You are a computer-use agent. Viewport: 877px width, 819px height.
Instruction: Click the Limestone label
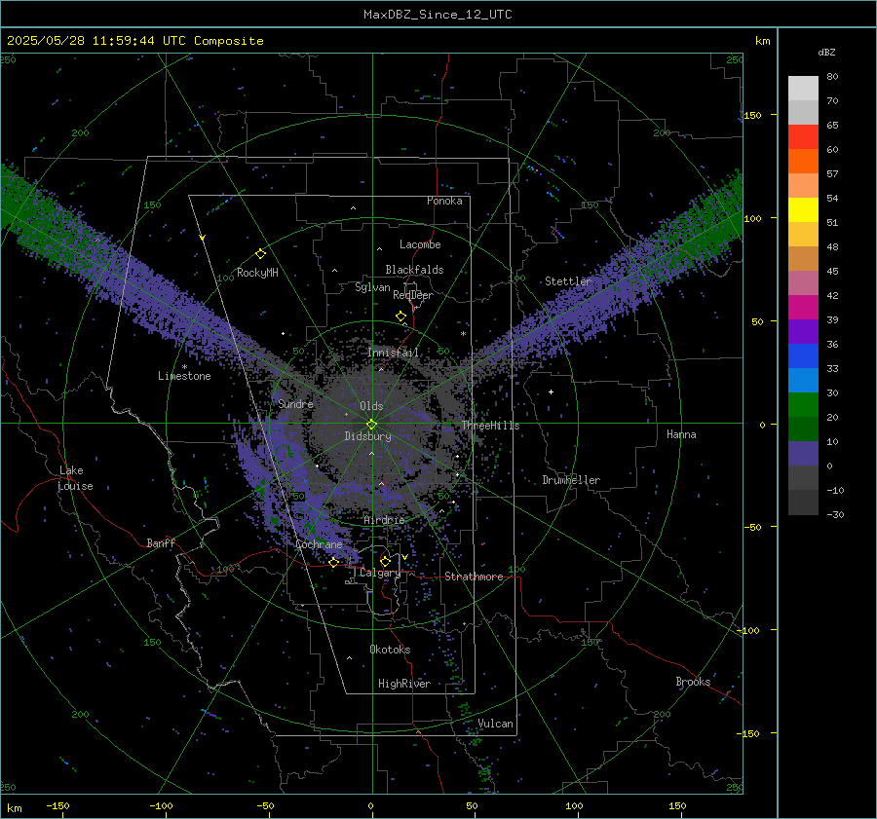coord(184,376)
